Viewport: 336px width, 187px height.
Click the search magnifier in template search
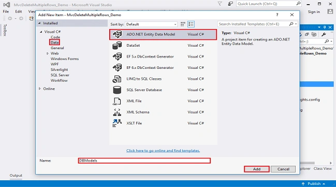coord(291,24)
